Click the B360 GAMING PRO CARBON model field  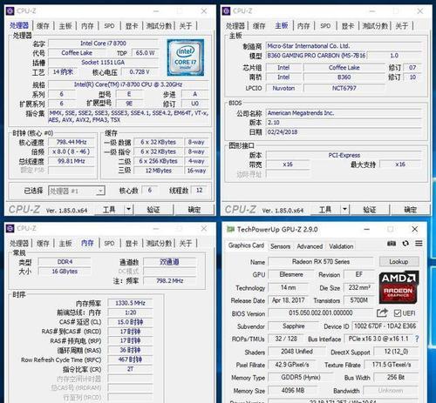tap(317, 56)
